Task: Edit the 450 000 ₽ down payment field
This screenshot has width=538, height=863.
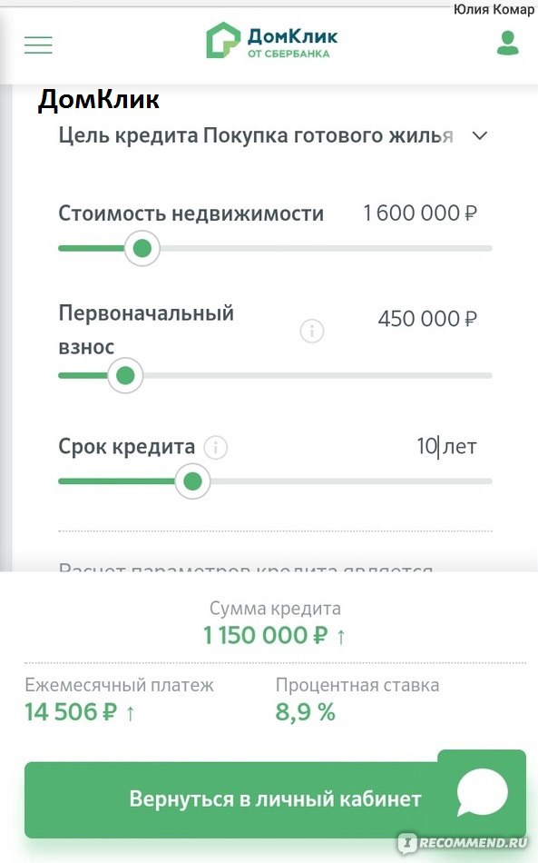Action: (427, 319)
